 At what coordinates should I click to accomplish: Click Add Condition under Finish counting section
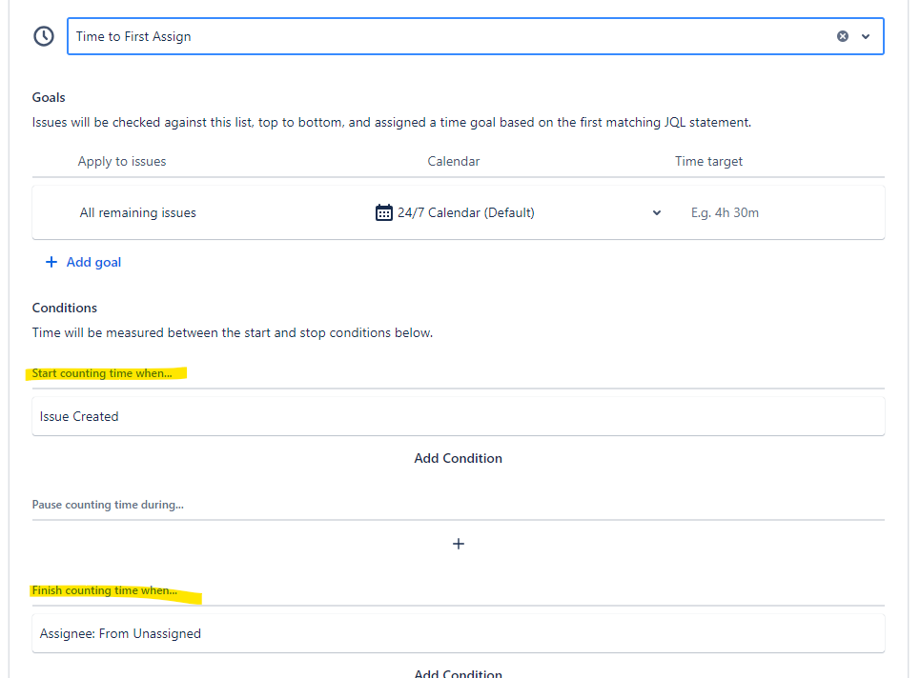coord(459,672)
